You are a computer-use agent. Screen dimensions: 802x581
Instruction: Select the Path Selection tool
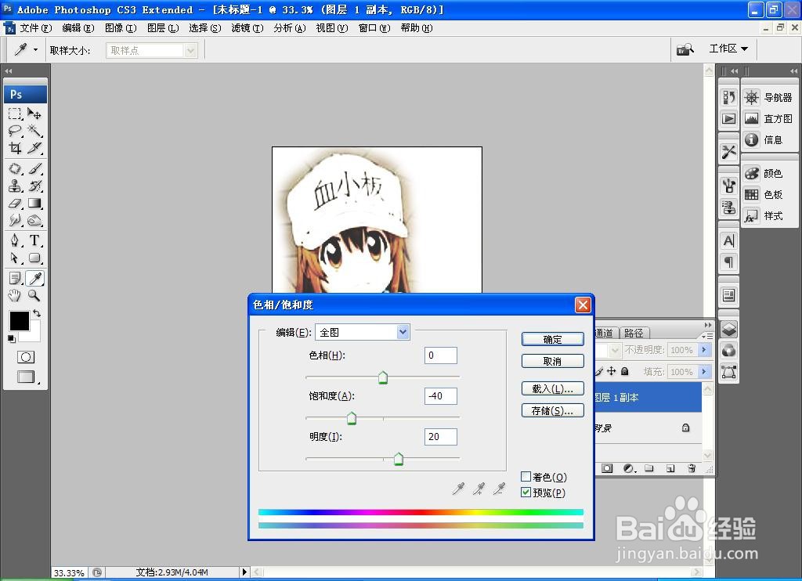[x=15, y=258]
